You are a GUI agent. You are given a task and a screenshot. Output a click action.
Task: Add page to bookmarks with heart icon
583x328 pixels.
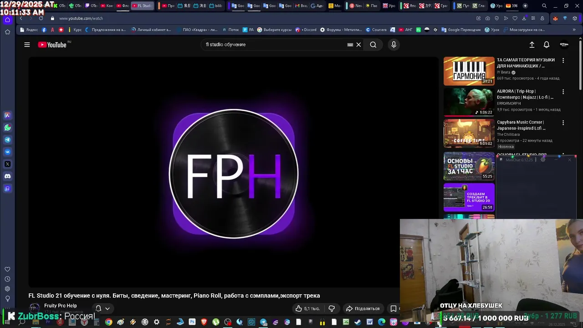click(515, 18)
